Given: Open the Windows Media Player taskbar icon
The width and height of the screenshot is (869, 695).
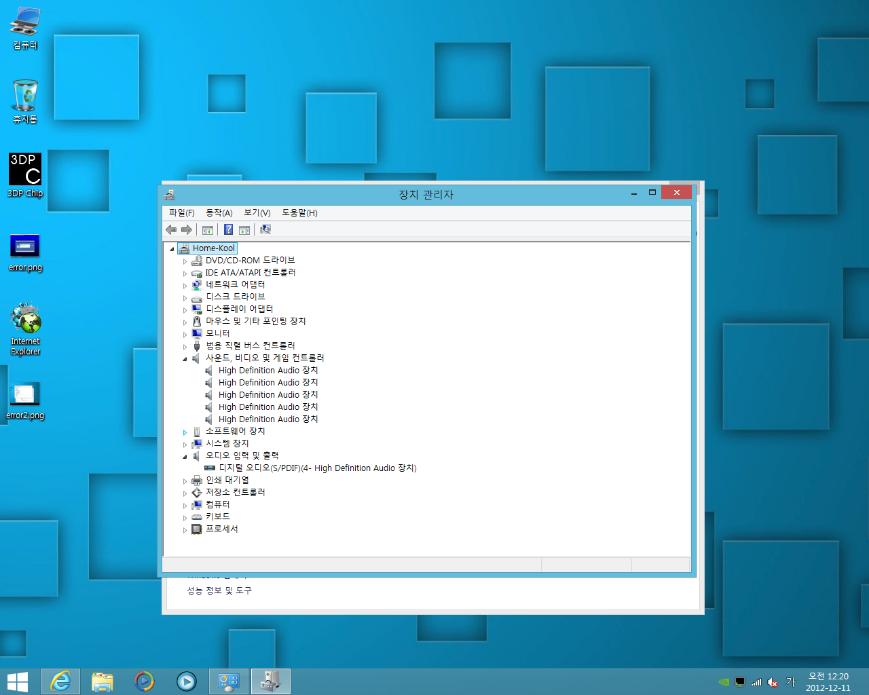Looking at the screenshot, I should point(187,681).
